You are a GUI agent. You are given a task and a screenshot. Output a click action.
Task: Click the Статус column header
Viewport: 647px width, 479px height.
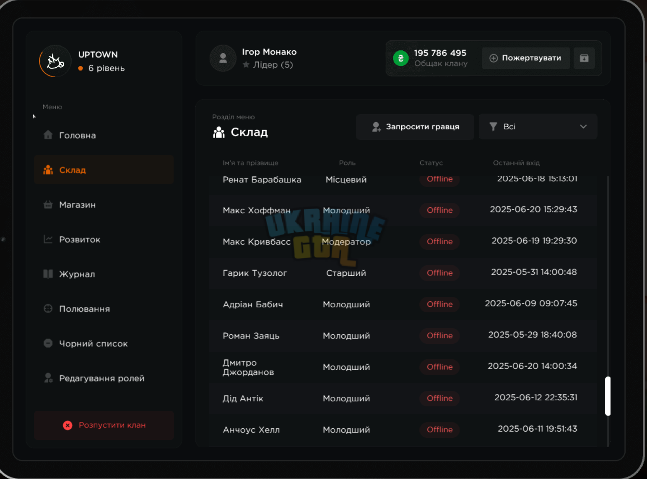pos(431,163)
